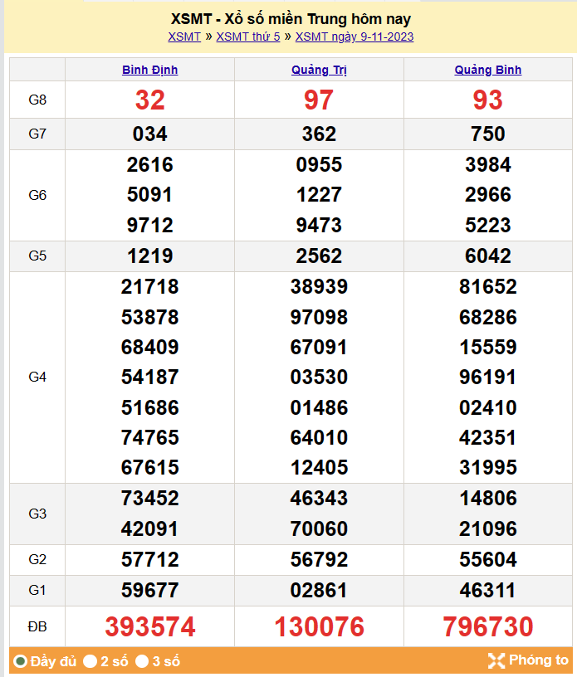Click the Phóng to enlarge icon
The image size is (577, 677).
(x=496, y=660)
